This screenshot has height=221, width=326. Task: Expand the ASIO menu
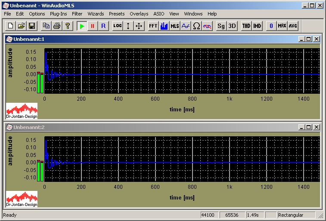[158, 14]
